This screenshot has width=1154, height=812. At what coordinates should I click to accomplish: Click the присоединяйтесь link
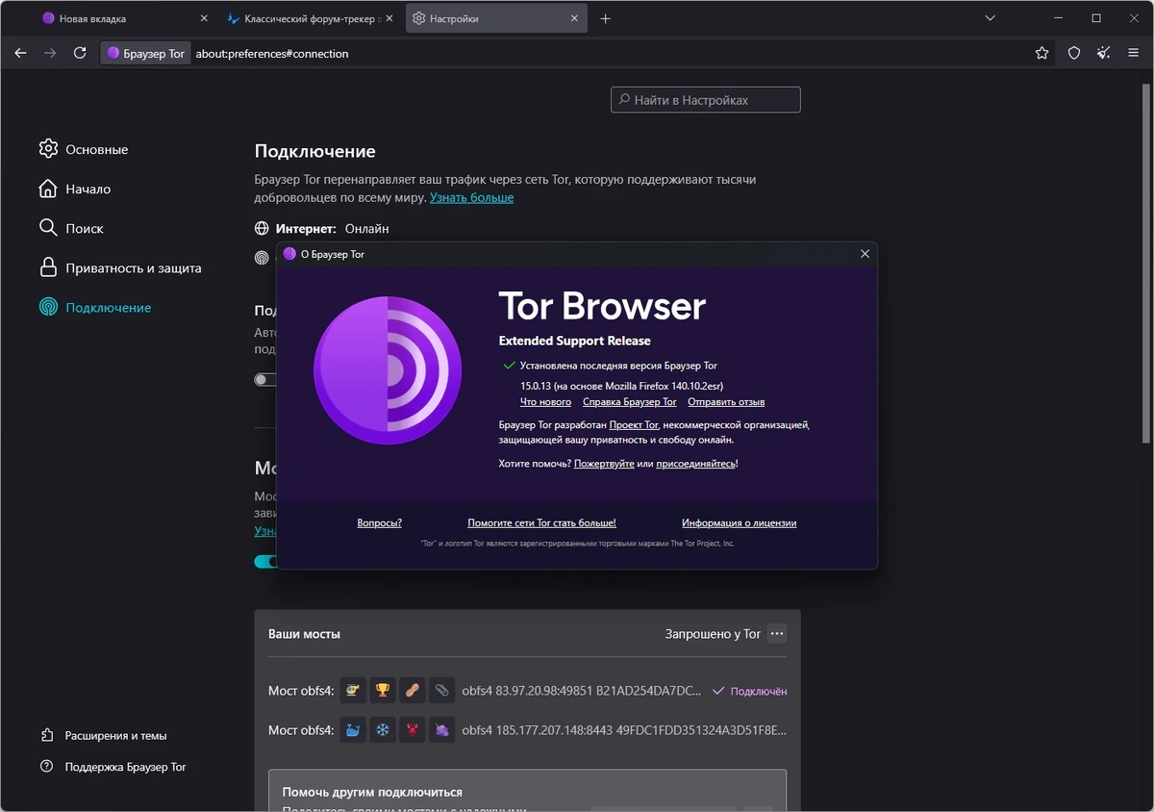point(696,464)
